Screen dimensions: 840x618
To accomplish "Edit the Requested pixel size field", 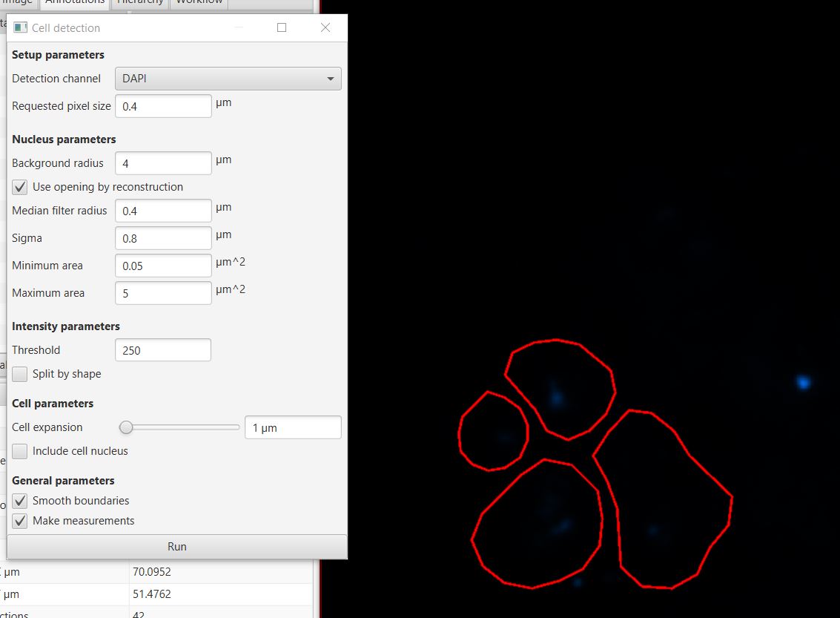I will pyautogui.click(x=163, y=105).
